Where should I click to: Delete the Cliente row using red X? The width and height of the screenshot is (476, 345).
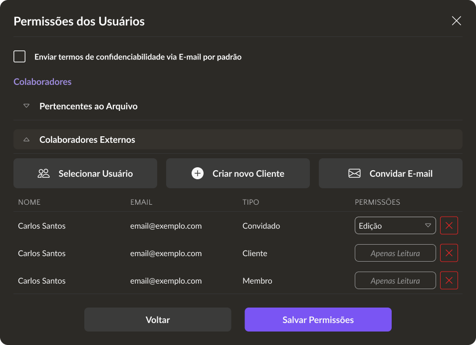pos(449,253)
